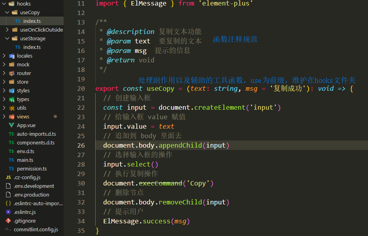Click the locales folder icon
This screenshot has width=368, height=236.
(x=11, y=56)
